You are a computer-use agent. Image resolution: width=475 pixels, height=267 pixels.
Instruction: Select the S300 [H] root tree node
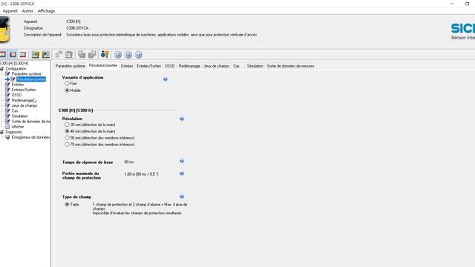14,63
